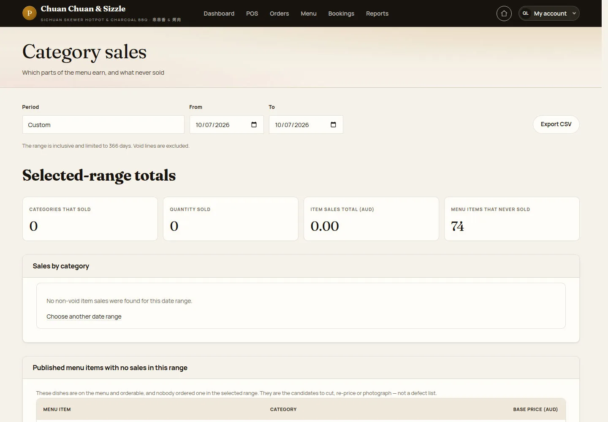Click the BASE PRICE (AUD) column header
Viewport: 608px width, 422px height.
[535, 409]
